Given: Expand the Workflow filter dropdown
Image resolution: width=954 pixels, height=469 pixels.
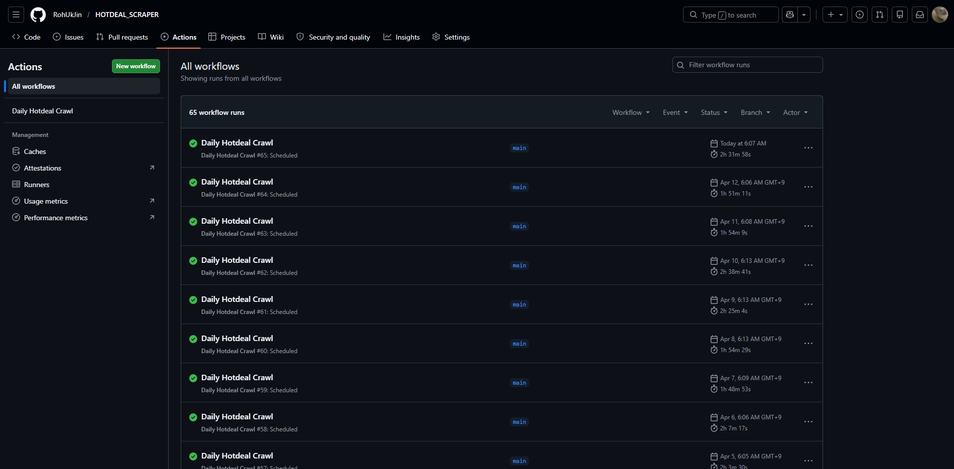Looking at the screenshot, I should point(631,112).
